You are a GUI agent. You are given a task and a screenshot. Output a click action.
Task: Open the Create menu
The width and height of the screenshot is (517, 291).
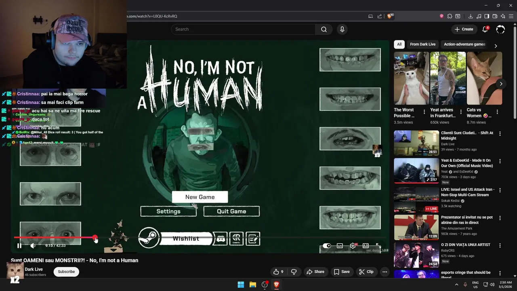click(x=464, y=29)
